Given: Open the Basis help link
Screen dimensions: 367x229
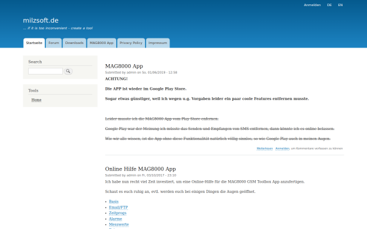Looking at the screenshot, I should [x=114, y=202].
